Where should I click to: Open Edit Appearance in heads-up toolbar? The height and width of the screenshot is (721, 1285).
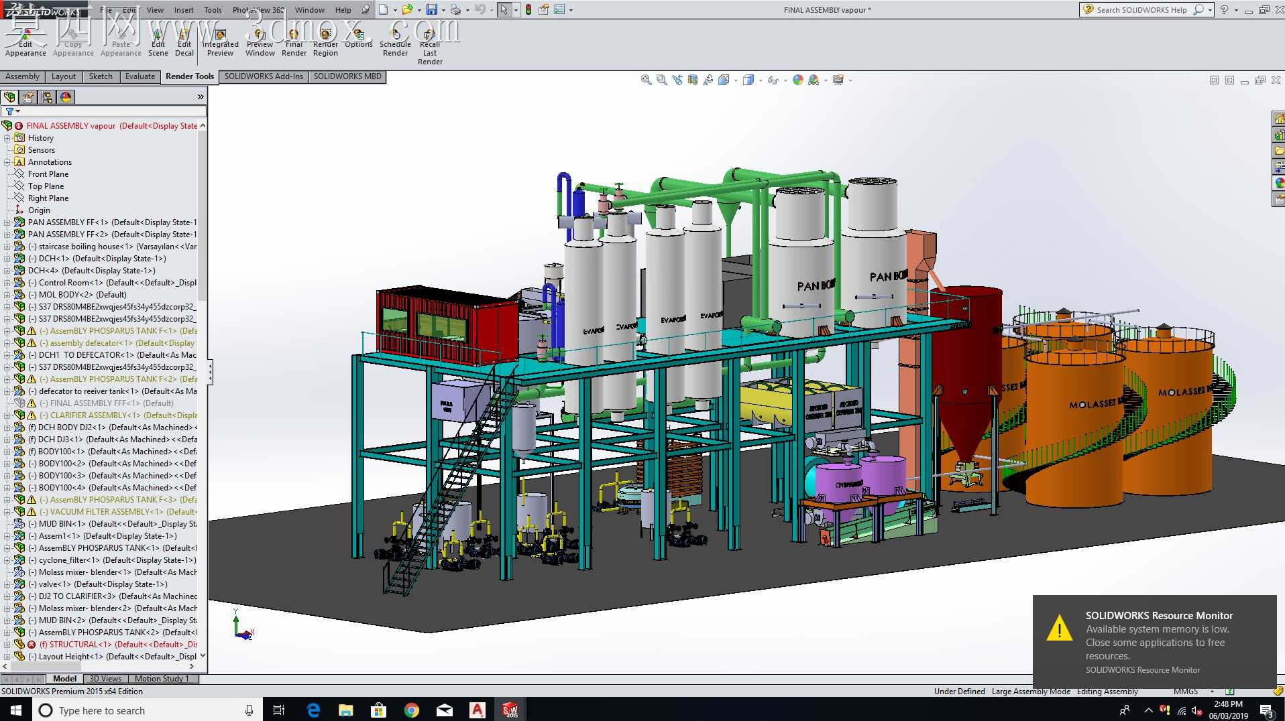(x=797, y=80)
